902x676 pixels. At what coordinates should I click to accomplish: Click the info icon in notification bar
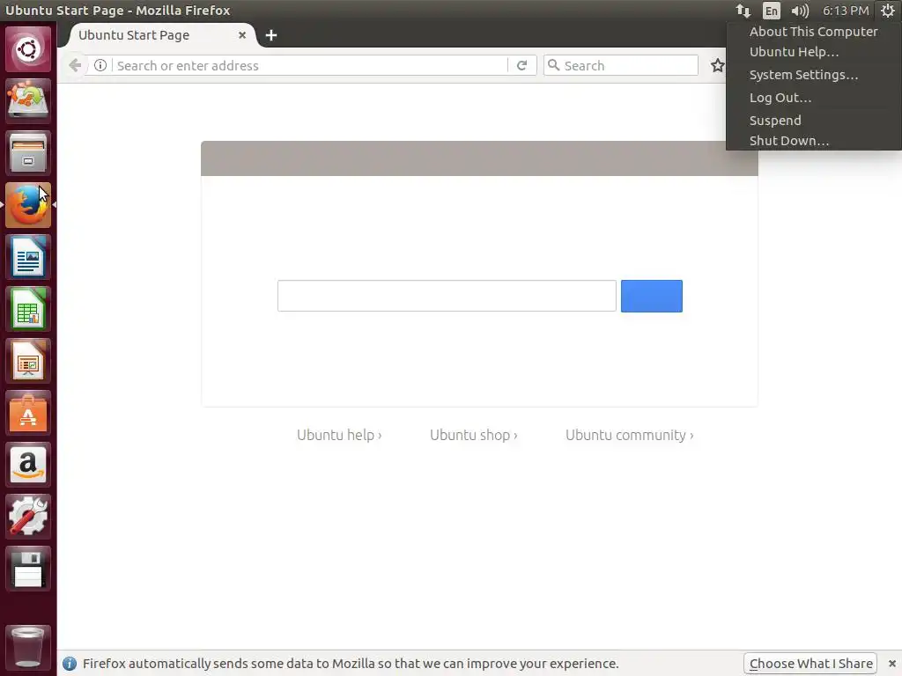coord(69,664)
